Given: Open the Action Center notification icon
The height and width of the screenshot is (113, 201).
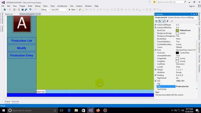Looking at the screenshot, I should click(x=197, y=110).
